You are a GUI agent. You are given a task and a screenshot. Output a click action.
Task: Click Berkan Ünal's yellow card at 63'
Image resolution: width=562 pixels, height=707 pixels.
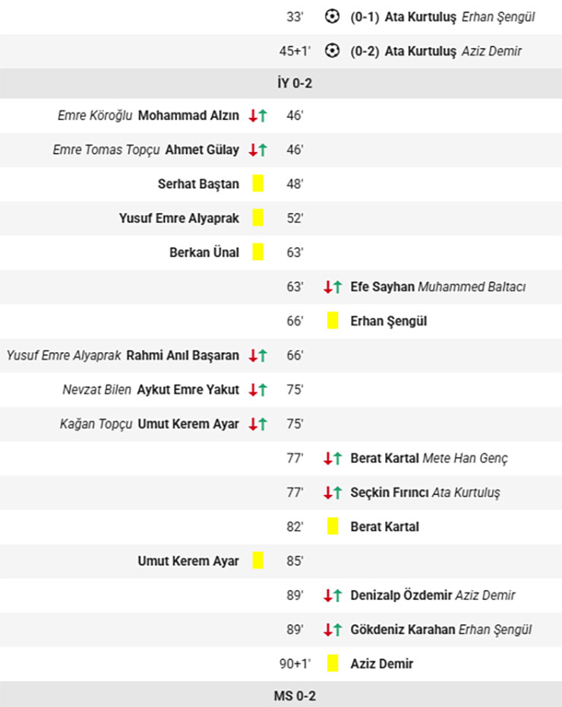pos(257,252)
